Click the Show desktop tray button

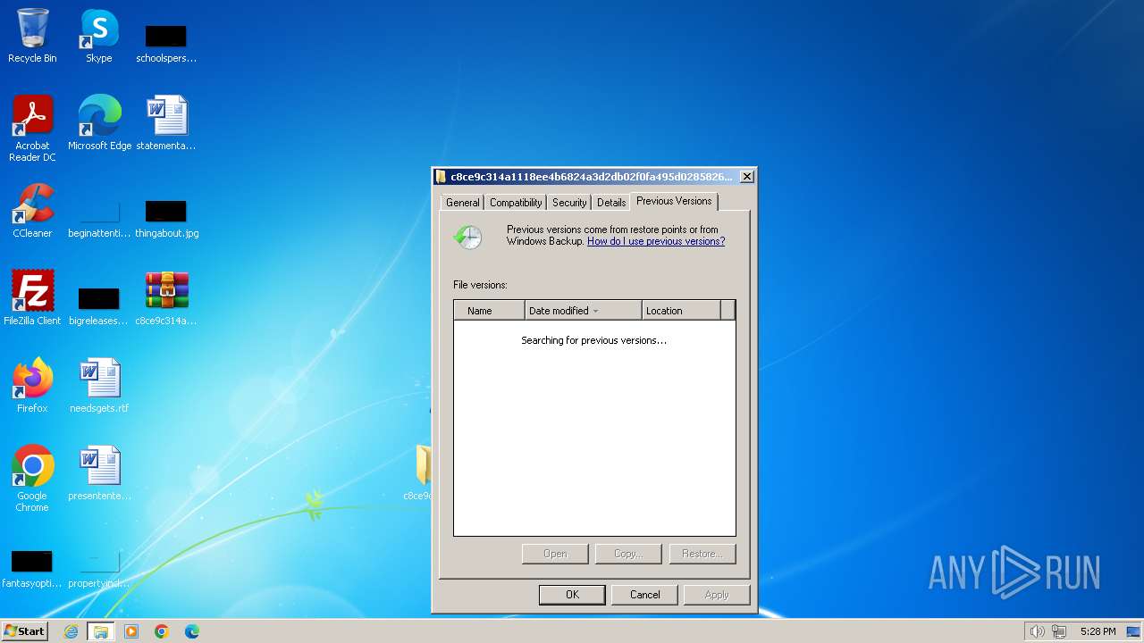tap(1133, 631)
